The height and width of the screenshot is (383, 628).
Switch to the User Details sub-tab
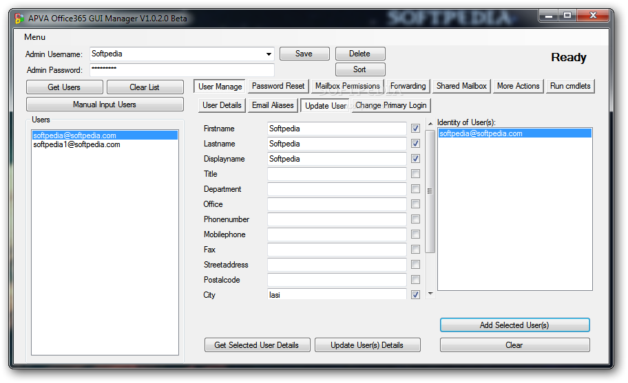222,105
